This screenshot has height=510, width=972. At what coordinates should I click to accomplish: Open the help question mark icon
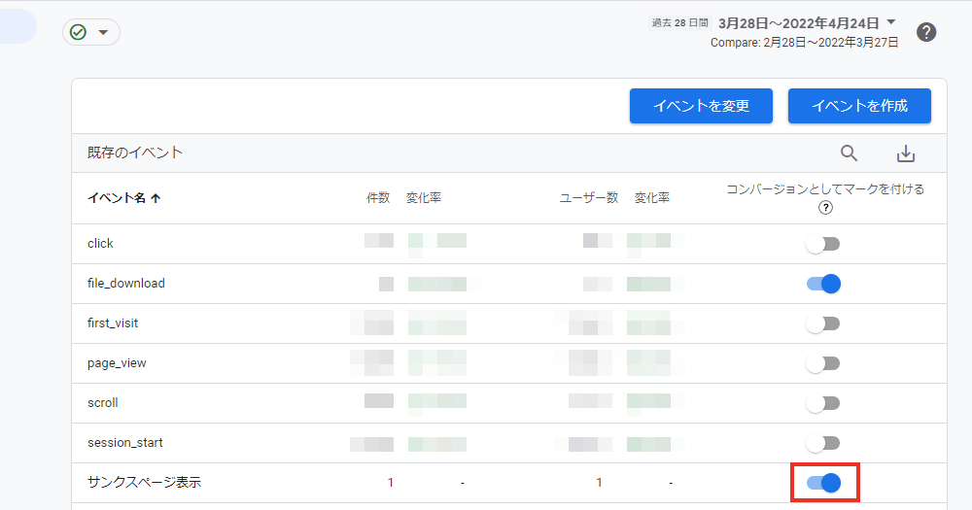926,32
